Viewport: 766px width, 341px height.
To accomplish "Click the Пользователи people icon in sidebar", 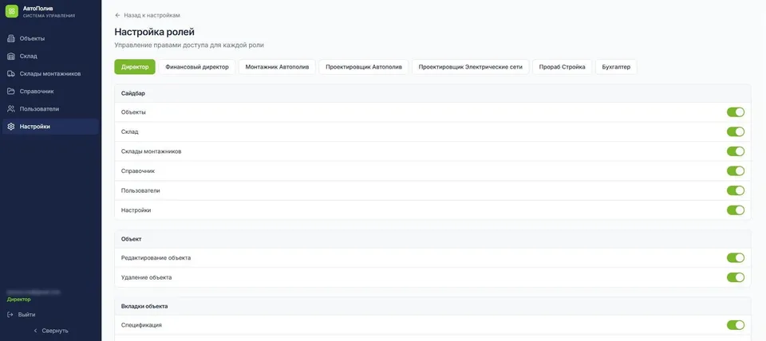I will [10, 109].
